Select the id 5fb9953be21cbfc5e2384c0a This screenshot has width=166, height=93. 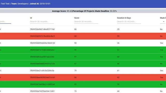click(42, 71)
